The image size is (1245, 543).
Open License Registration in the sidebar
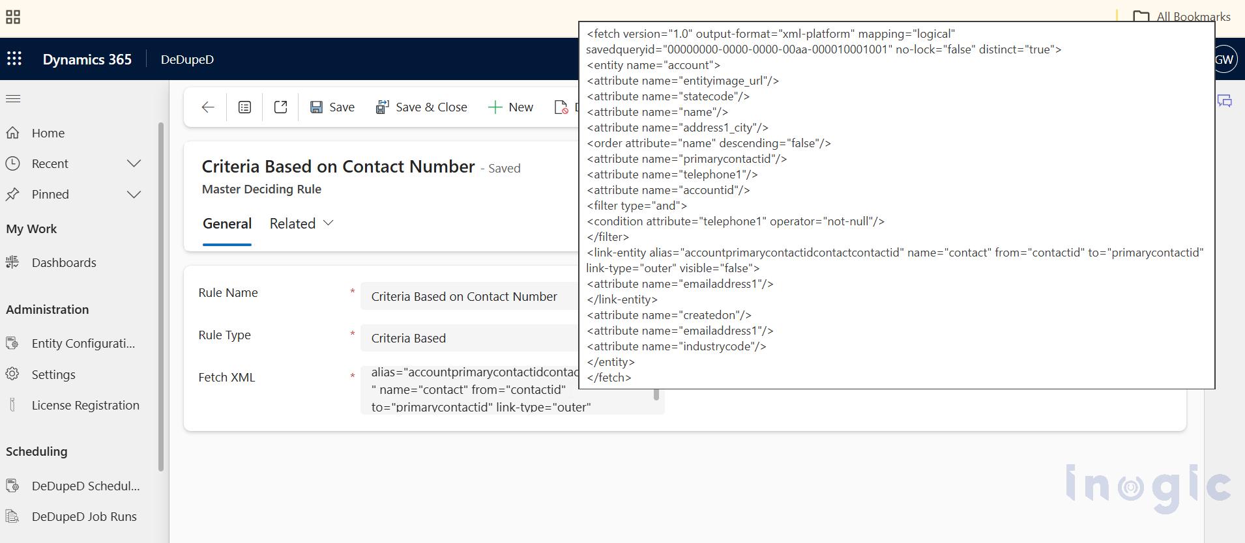85,405
